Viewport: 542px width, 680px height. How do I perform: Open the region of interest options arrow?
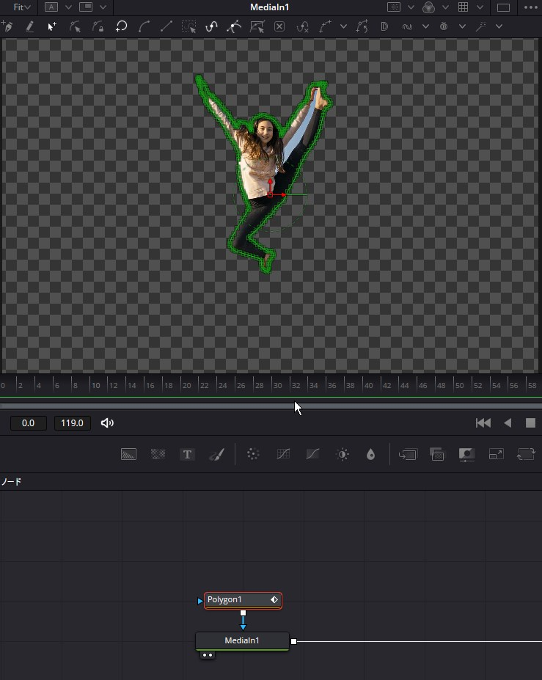[x=411, y=7]
